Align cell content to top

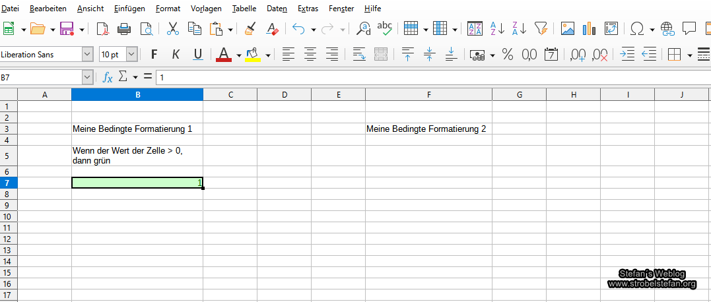(x=407, y=55)
